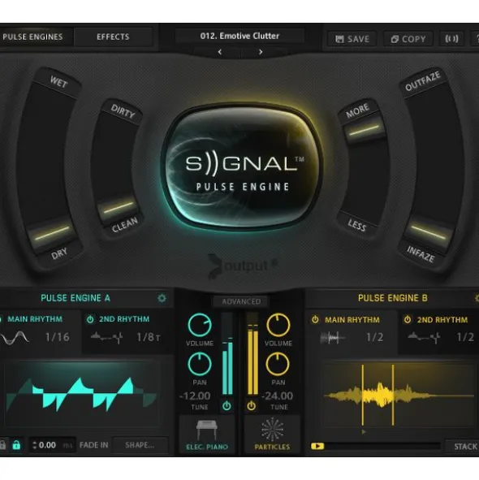Click the teal Volume knob
The image size is (479, 480).
200,325
